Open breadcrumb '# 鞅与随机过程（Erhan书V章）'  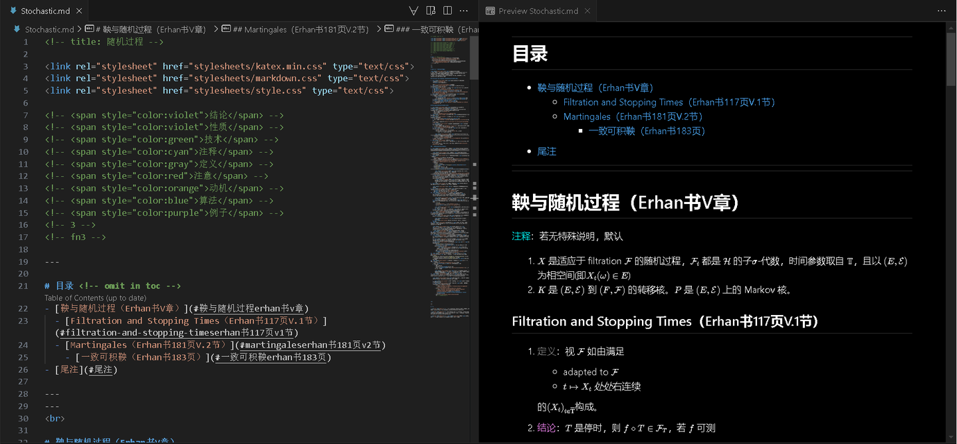151,29
